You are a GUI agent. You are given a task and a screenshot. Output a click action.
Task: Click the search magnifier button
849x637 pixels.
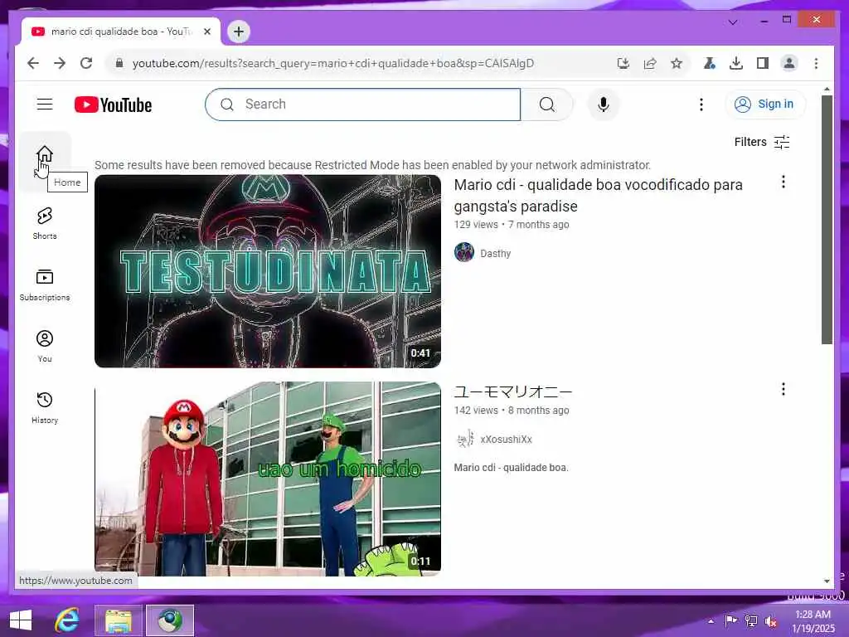(x=547, y=105)
